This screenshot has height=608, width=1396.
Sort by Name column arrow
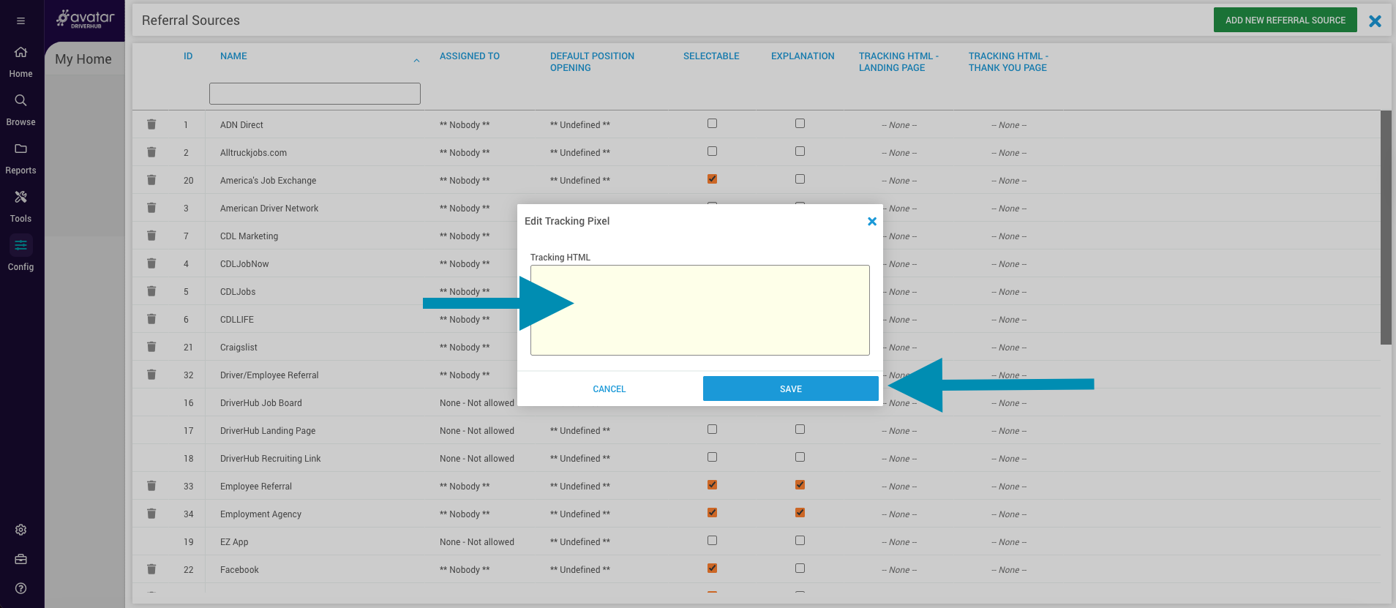[416, 61]
